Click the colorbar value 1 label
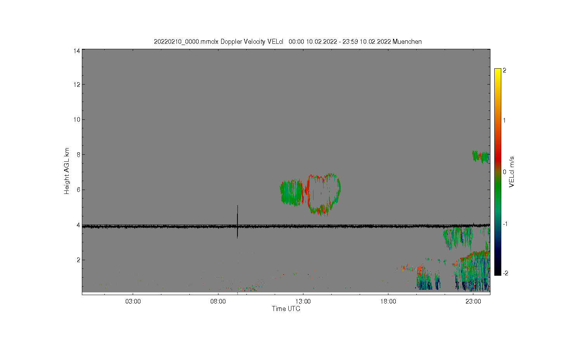582x349 pixels. [504, 120]
